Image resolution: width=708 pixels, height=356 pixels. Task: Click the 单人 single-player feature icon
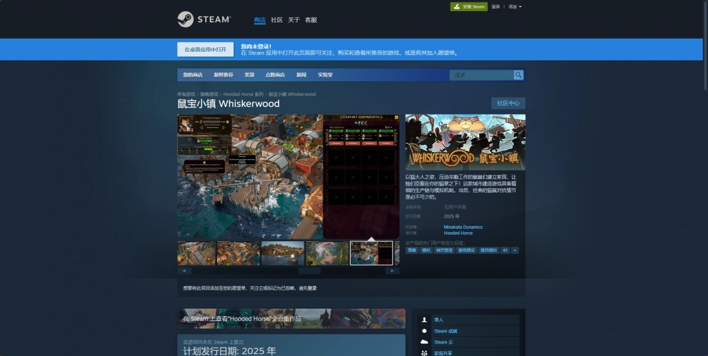coord(424,320)
